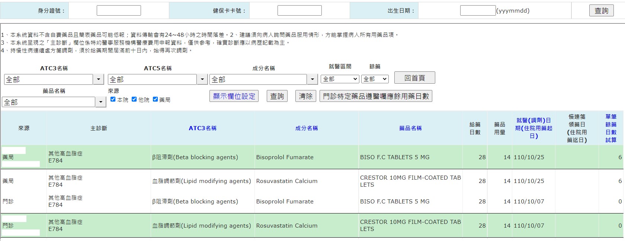Click the 查詢 button beside 顯示欄位設定
The width and height of the screenshot is (625, 241).
click(277, 96)
